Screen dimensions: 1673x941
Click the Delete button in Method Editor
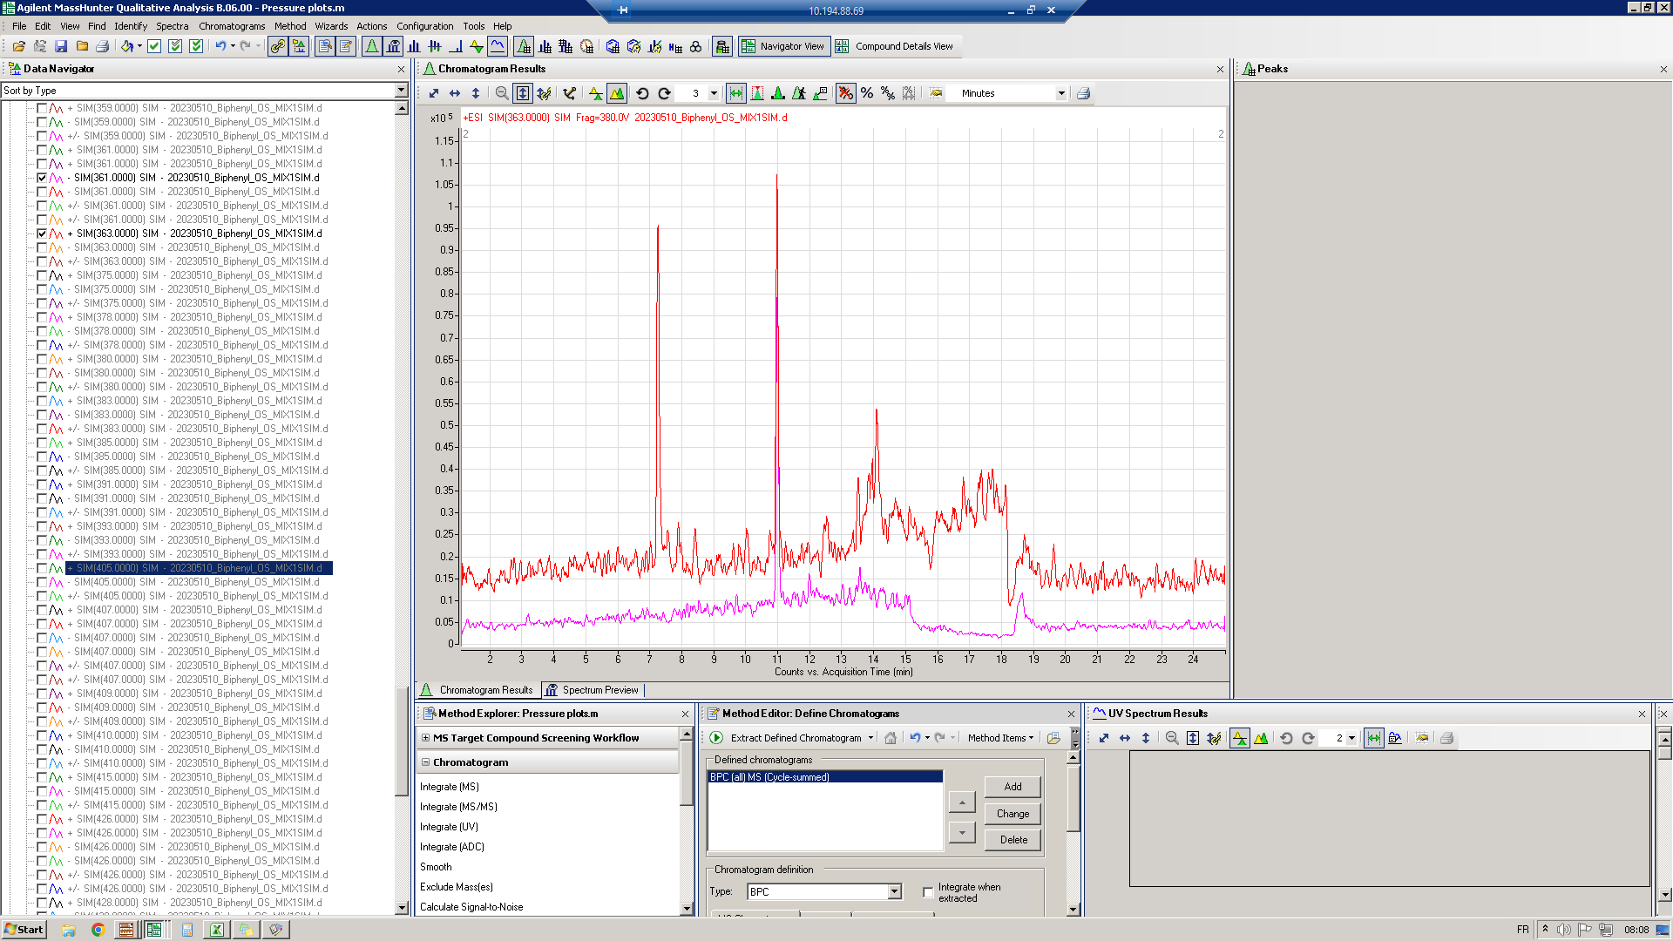1013,840
